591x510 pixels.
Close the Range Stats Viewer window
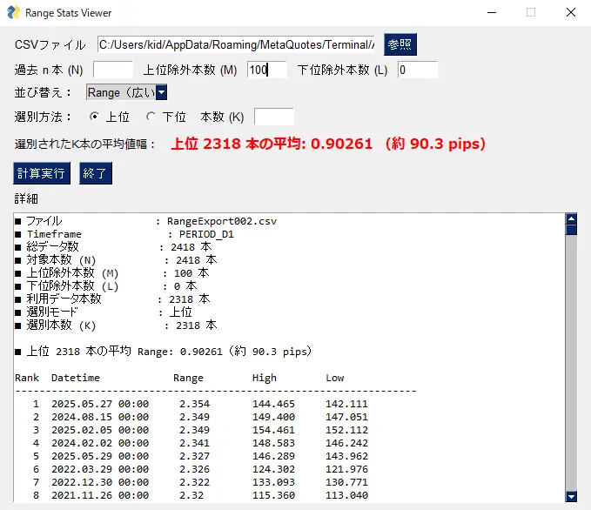click(571, 12)
